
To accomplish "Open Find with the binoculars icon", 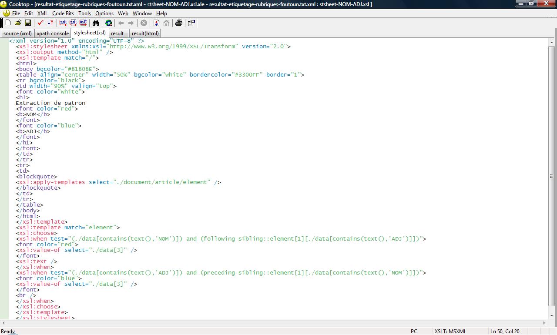I will (96, 23).
